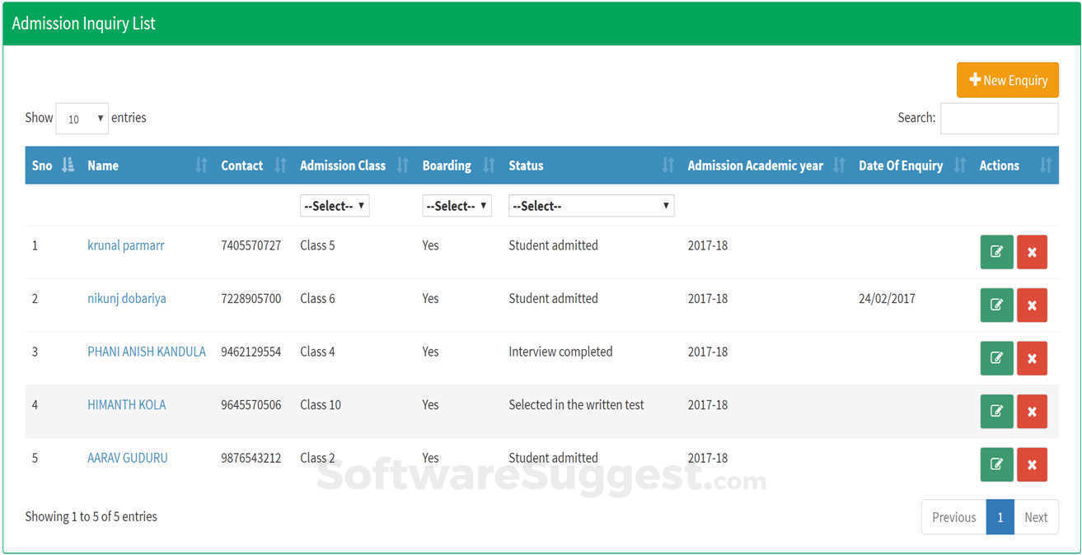Expand the Status filter dropdown

tap(591, 206)
